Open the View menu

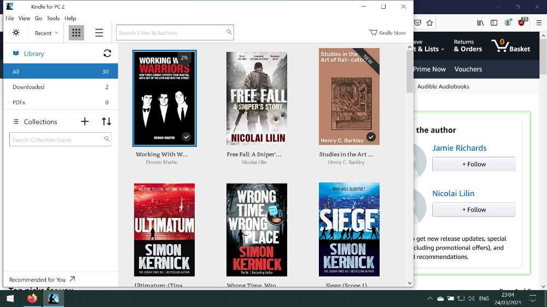pos(24,18)
